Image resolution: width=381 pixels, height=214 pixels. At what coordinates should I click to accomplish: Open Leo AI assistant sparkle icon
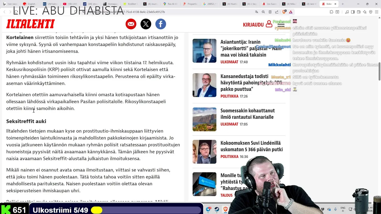pyautogui.click(x=365, y=12)
